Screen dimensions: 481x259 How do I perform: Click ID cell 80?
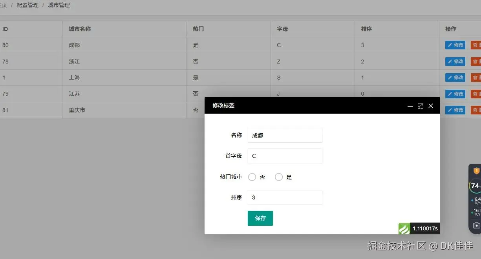click(x=31, y=45)
